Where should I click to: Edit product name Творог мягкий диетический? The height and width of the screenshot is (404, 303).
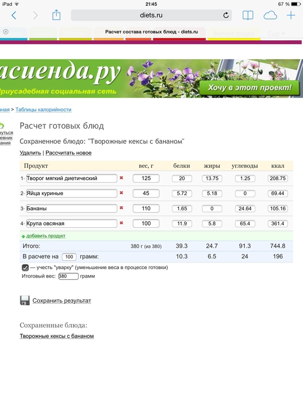tap(72, 178)
